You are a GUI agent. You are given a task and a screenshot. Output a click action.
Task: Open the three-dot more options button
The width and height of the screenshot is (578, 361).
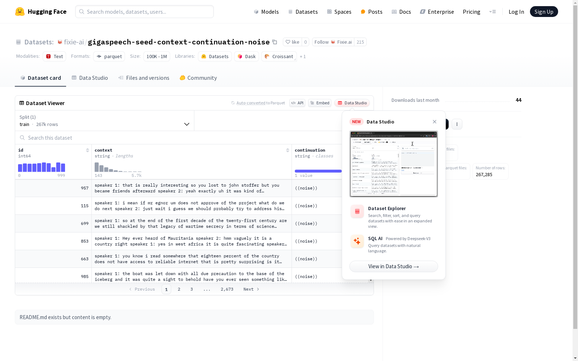point(457,124)
